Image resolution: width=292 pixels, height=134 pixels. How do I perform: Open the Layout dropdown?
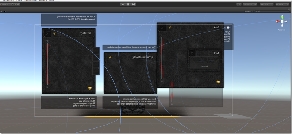[x=282, y=4]
